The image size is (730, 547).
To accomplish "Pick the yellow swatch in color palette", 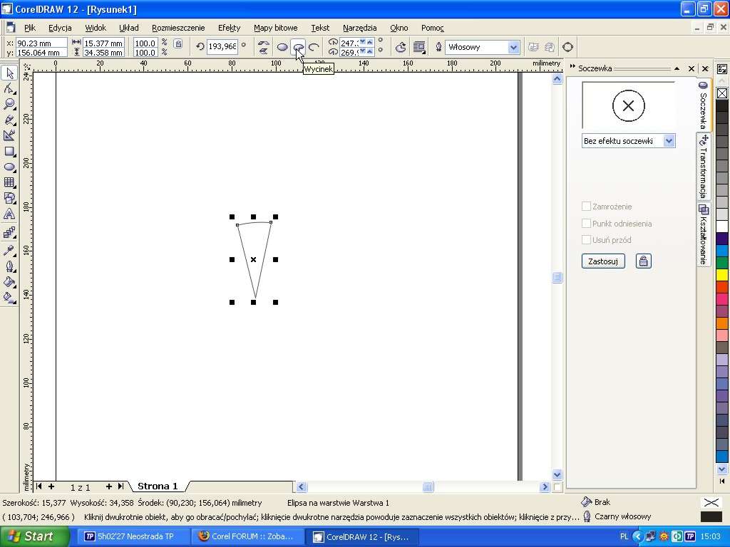I will tap(722, 275).
